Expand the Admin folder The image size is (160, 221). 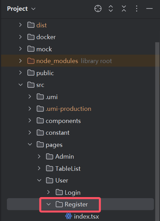(x=39, y=157)
